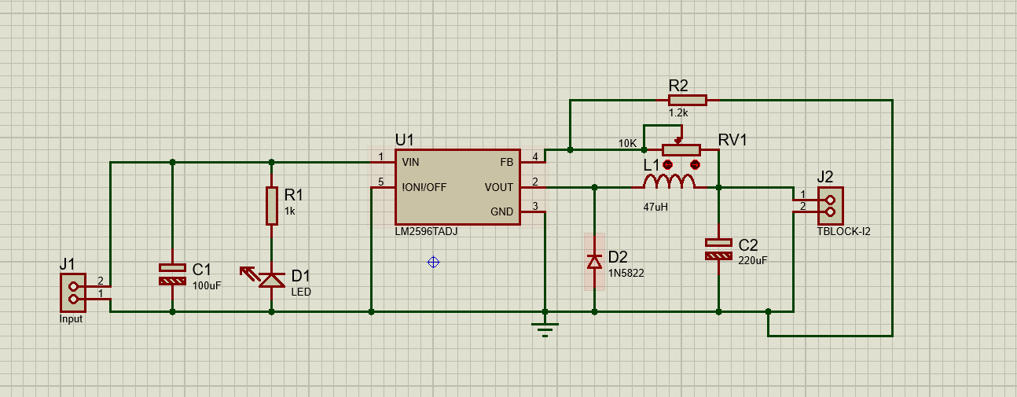
Task: Select J2 terminal block symbol
Action: (830, 205)
